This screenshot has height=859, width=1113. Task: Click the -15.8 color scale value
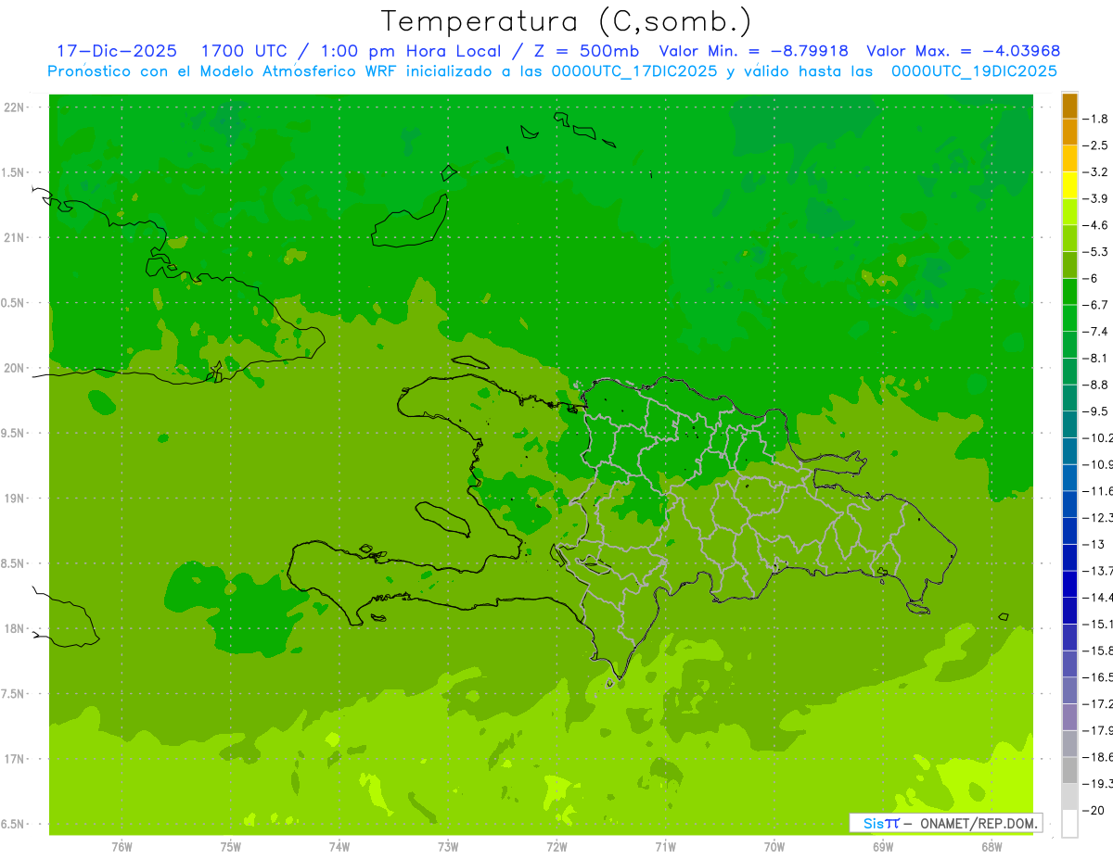[1097, 651]
